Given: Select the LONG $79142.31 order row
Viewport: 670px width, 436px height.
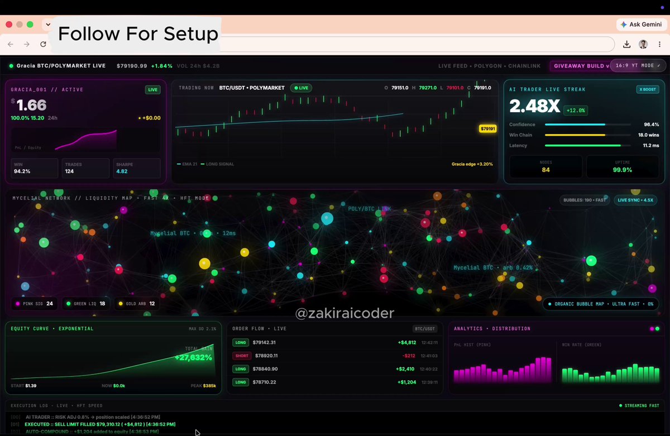Looking at the screenshot, I should pyautogui.click(x=335, y=342).
